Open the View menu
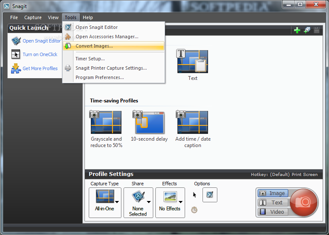329x235 pixels. (53, 17)
